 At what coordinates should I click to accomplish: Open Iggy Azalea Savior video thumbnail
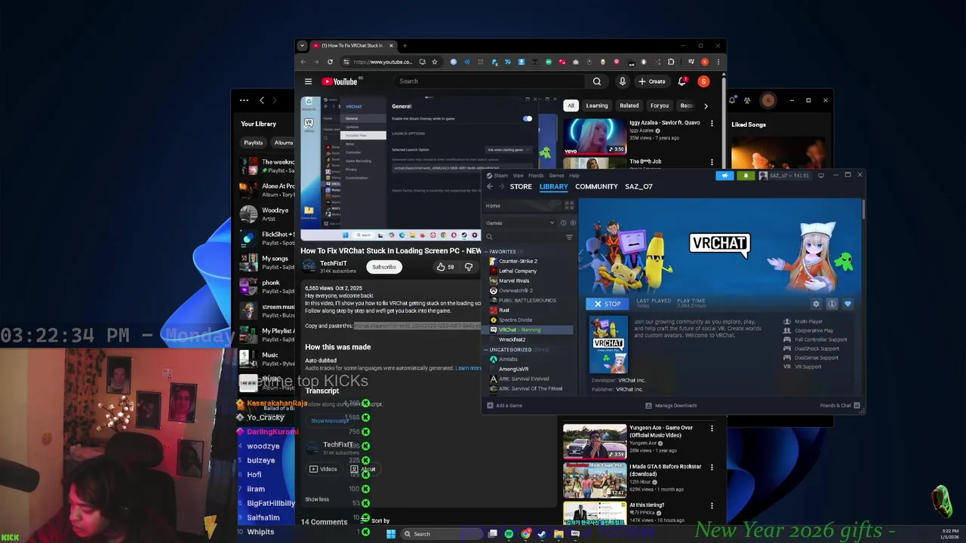pyautogui.click(x=595, y=136)
